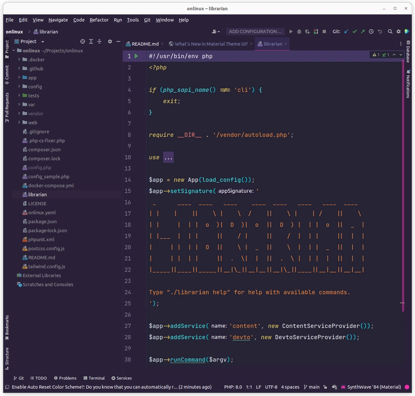Open the Notifications tool window
This screenshot has height=396, width=415.
(x=408, y=83)
